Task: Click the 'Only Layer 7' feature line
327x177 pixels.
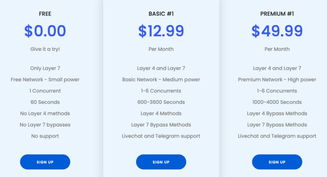Action: [45, 68]
